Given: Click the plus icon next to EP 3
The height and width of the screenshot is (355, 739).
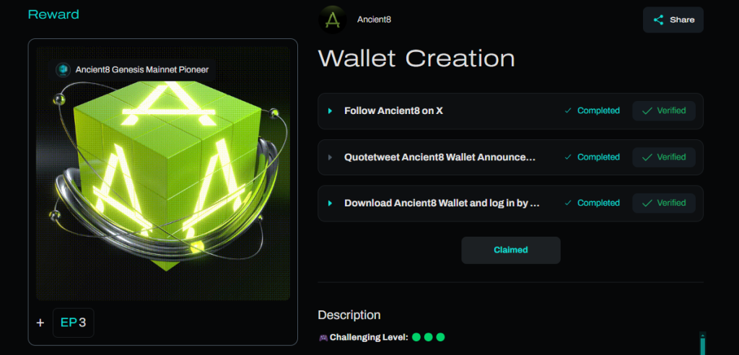Looking at the screenshot, I should pos(40,323).
